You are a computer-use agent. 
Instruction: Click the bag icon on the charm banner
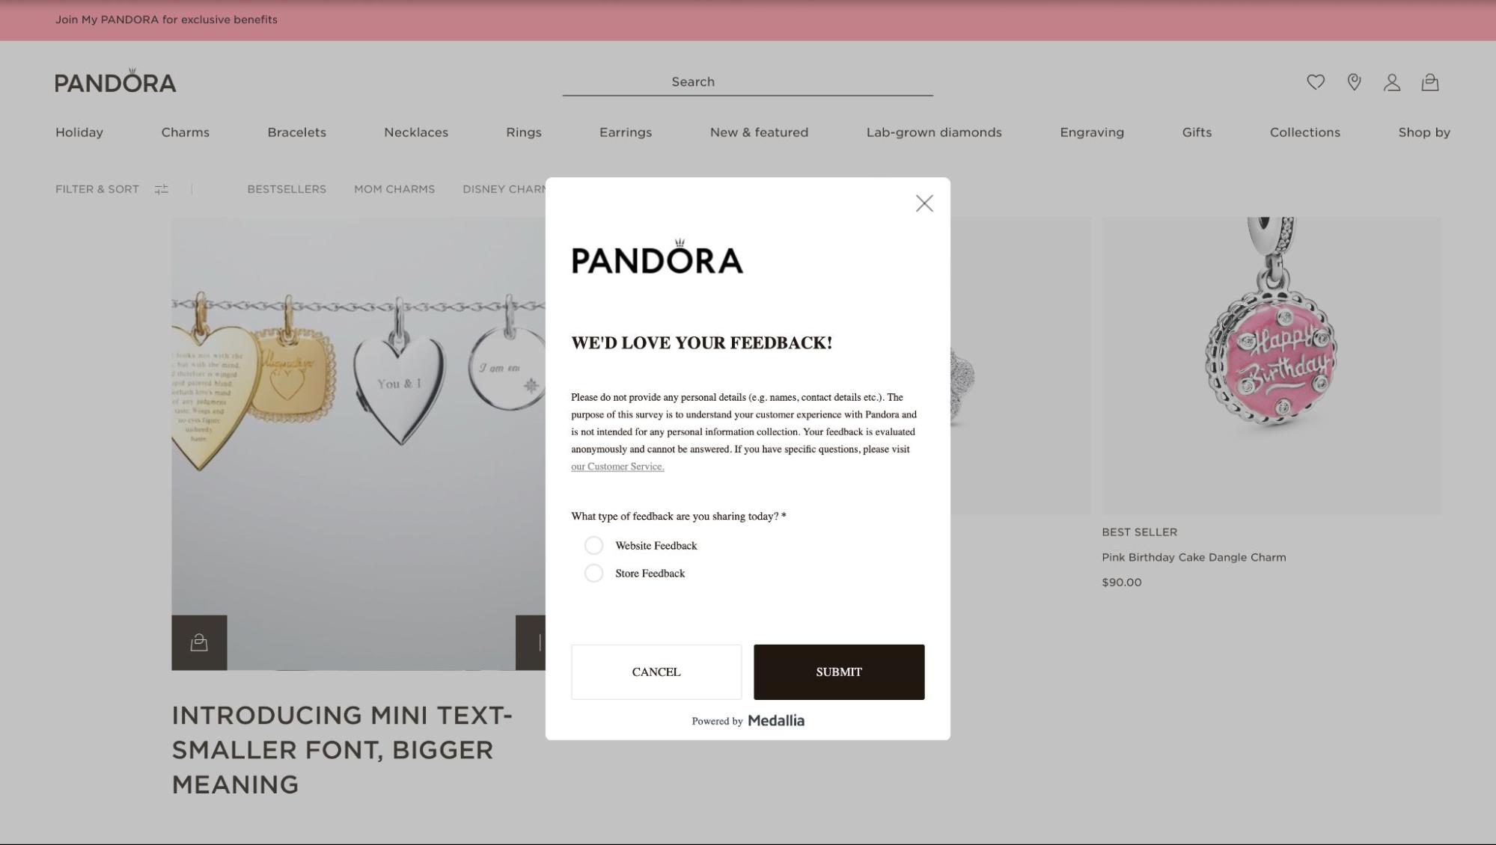199,642
